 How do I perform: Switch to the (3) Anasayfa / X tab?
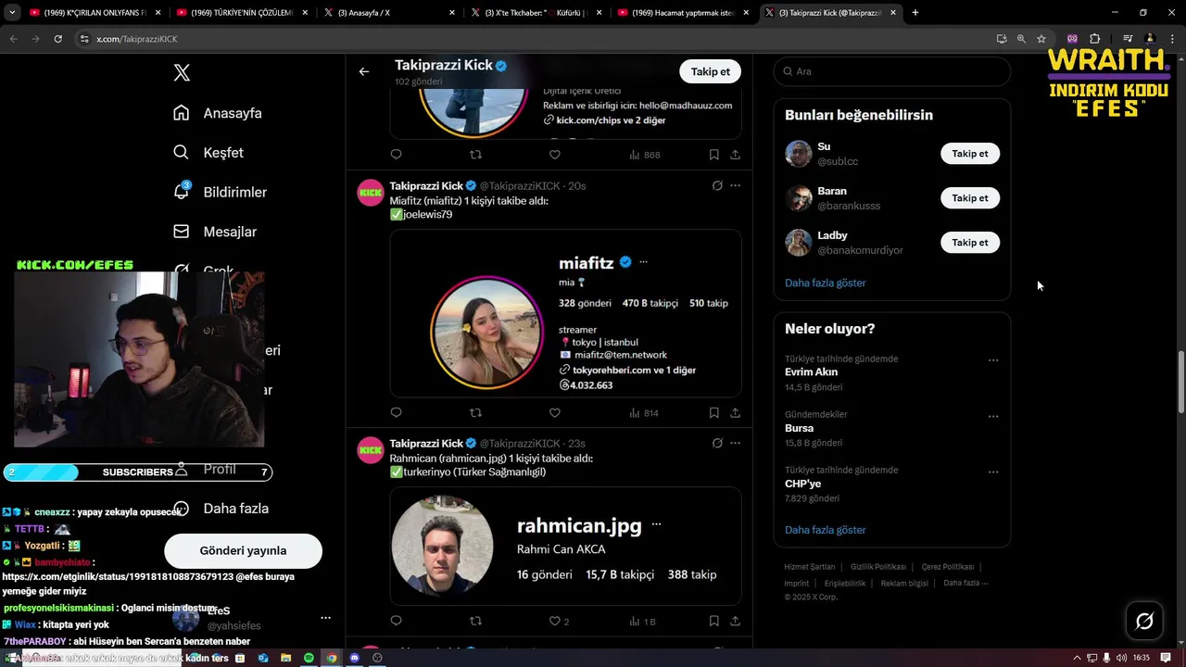pos(389,12)
